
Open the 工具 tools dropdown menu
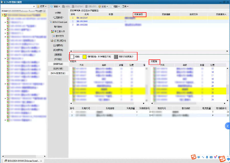point(125,6)
